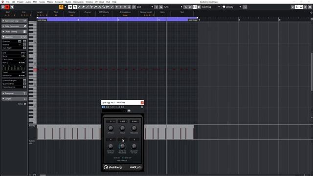The image size is (313, 176).
Task: Click the MidiGate Hold value field
Action: (x=122, y=121)
